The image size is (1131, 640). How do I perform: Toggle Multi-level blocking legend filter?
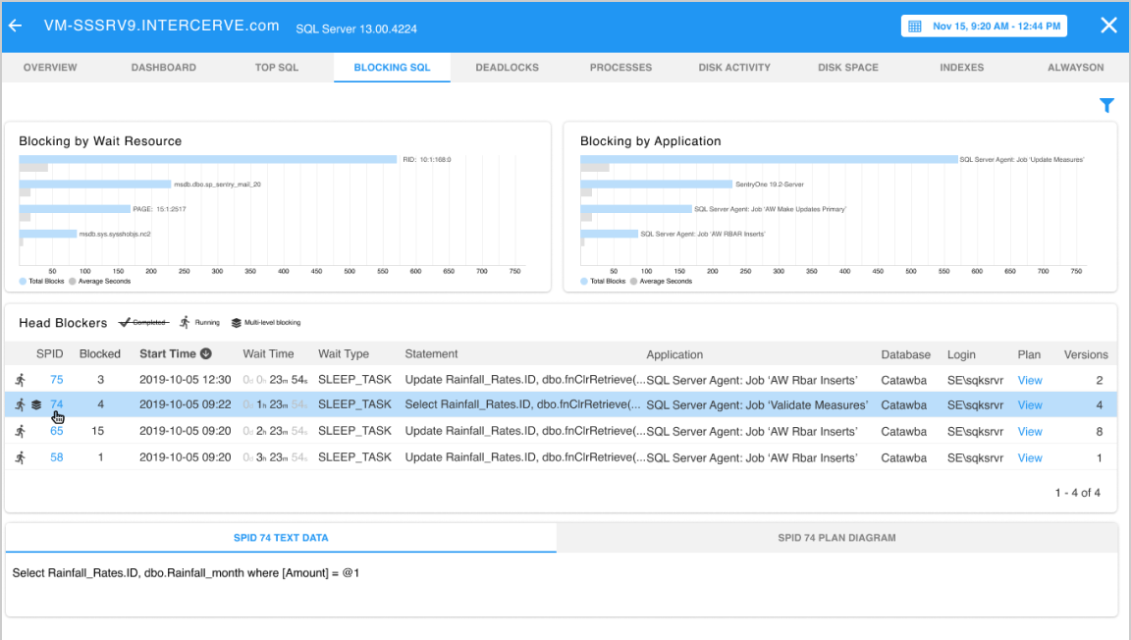[x=266, y=322]
